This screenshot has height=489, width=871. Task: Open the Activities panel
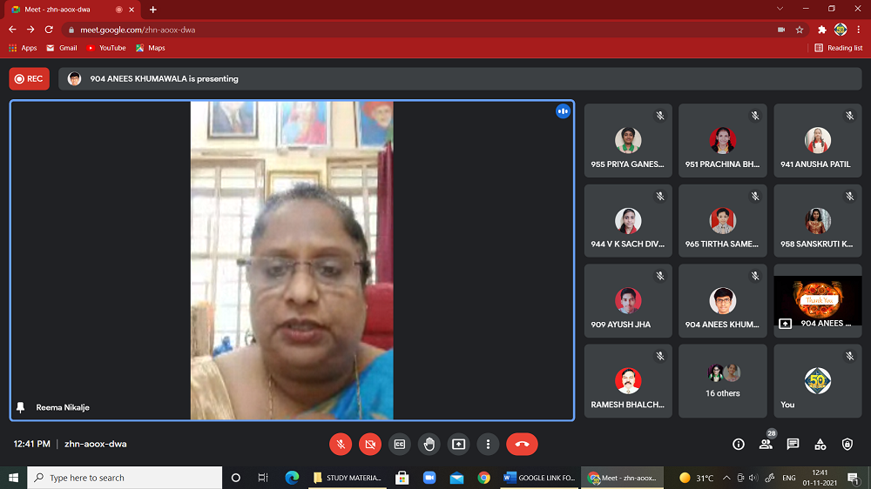point(820,444)
